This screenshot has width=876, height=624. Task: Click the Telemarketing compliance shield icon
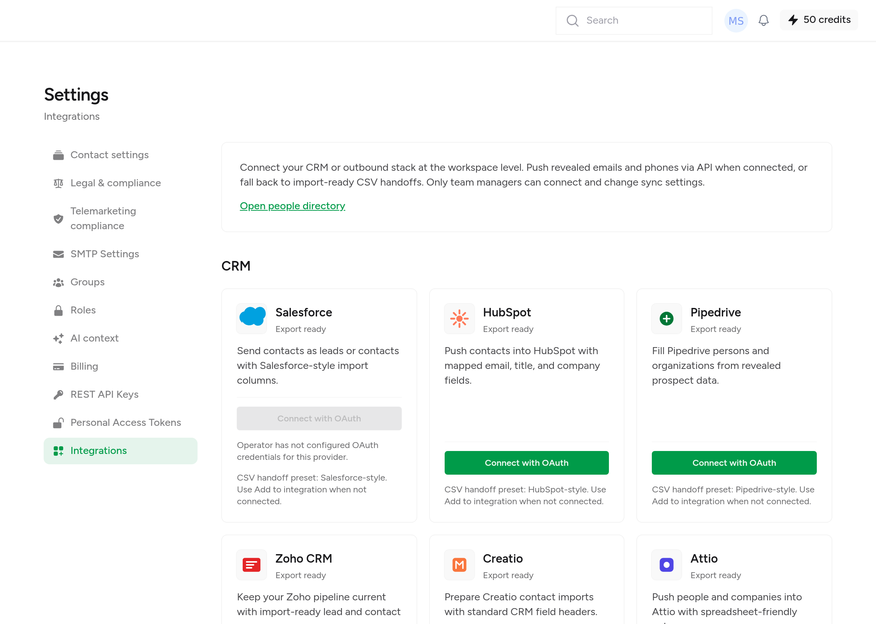click(58, 218)
